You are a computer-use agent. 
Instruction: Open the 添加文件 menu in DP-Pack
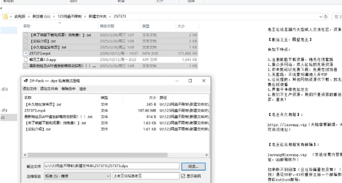pos(30,89)
